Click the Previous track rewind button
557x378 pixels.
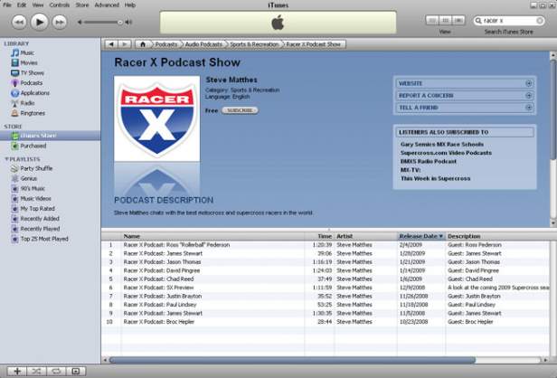pos(19,23)
